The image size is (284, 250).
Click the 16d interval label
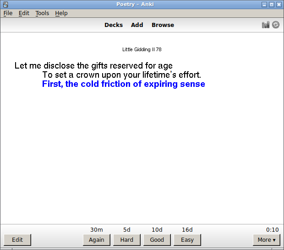[x=187, y=230]
